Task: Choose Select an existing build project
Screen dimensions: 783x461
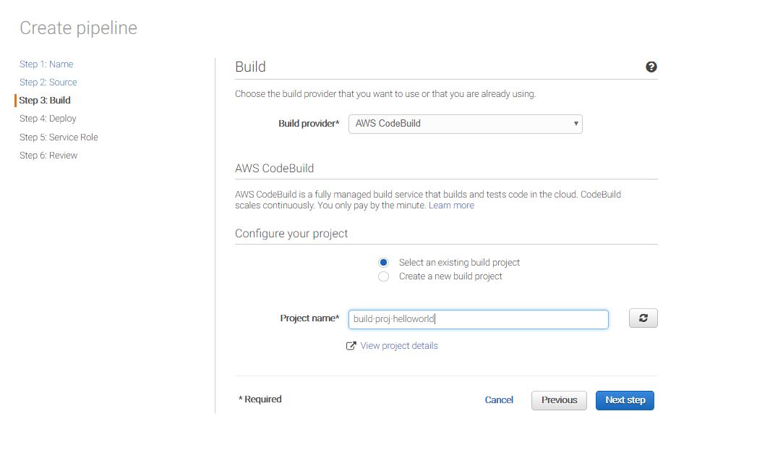Action: tap(384, 263)
